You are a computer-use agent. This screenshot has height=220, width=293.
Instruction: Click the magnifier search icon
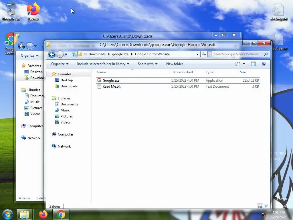pyautogui.click(x=266, y=54)
